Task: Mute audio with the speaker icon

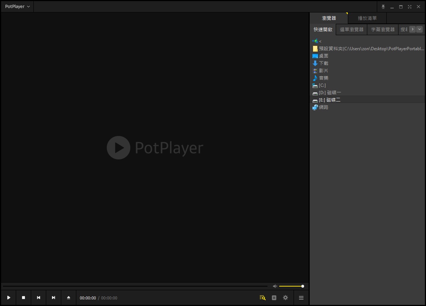Action: [x=275, y=286]
